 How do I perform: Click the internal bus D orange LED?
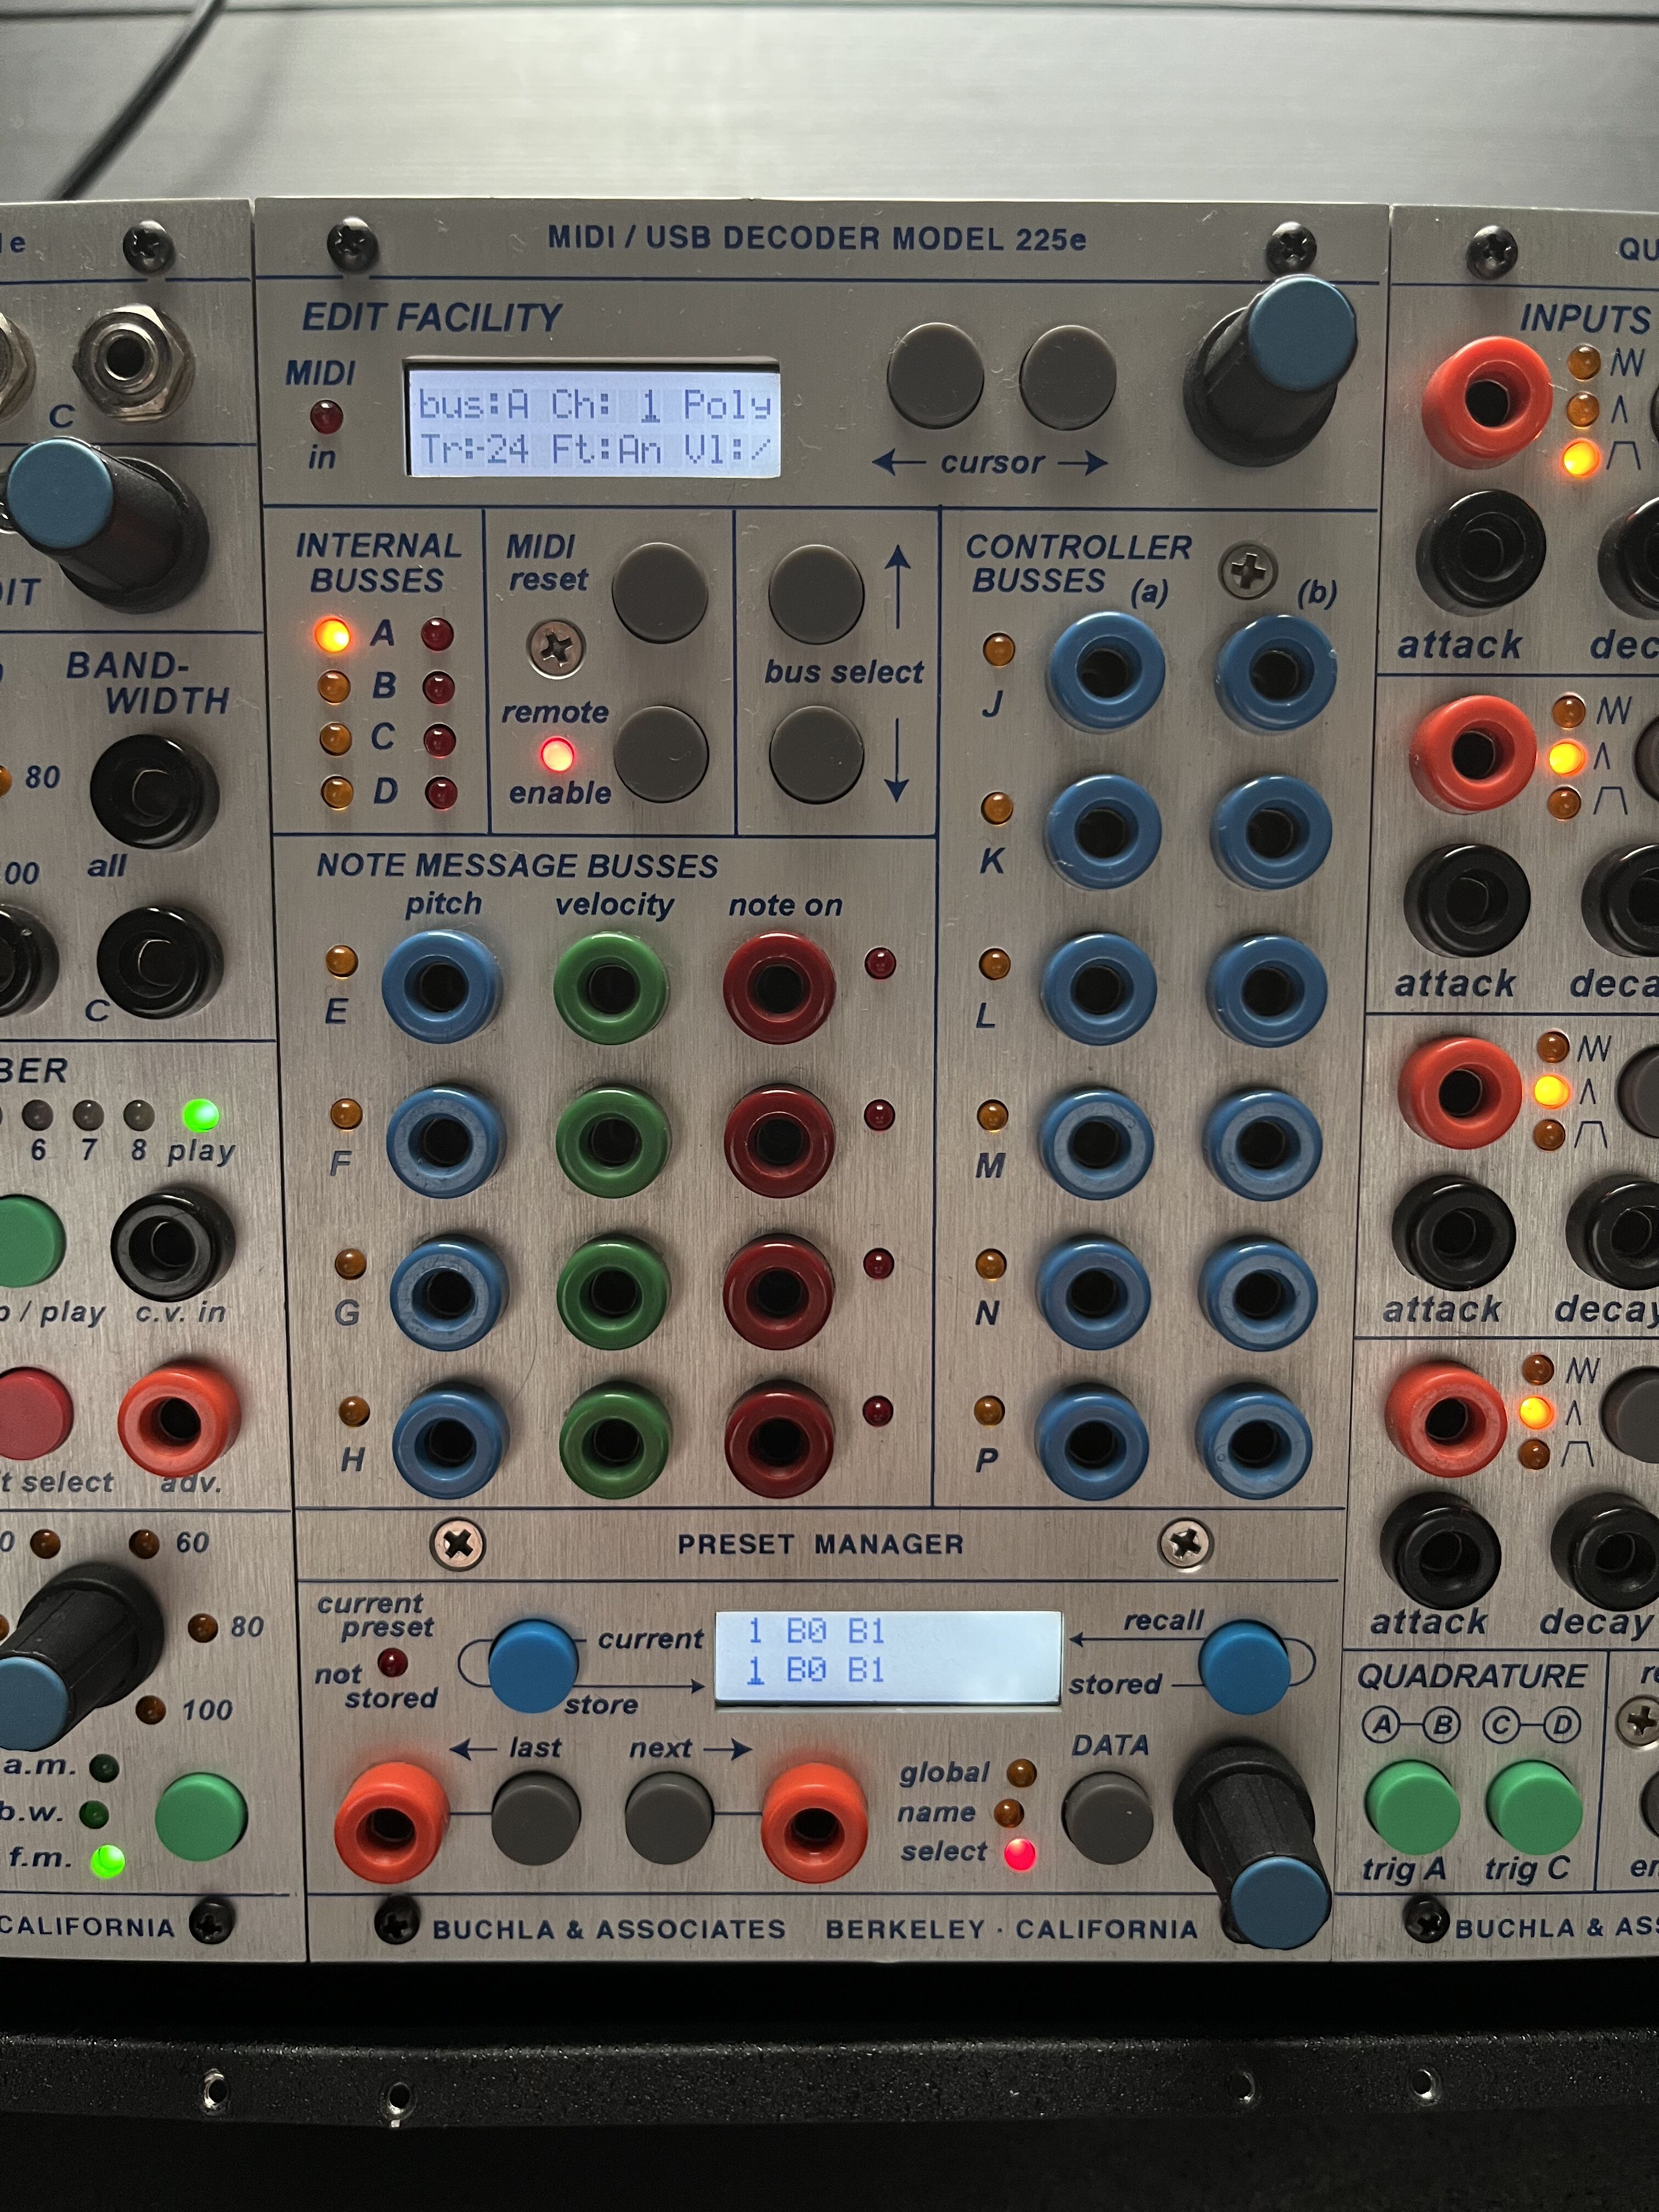(337, 792)
